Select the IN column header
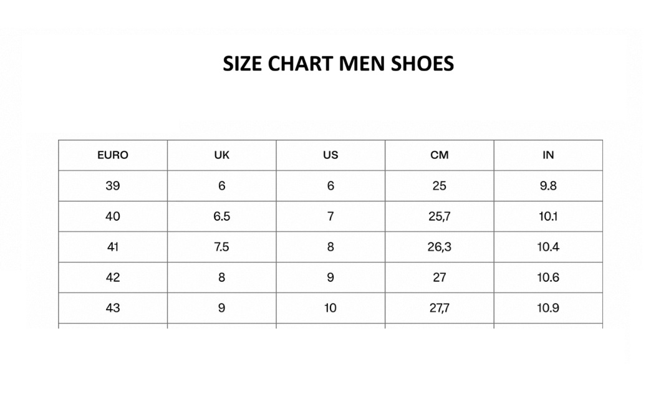 pos(548,155)
